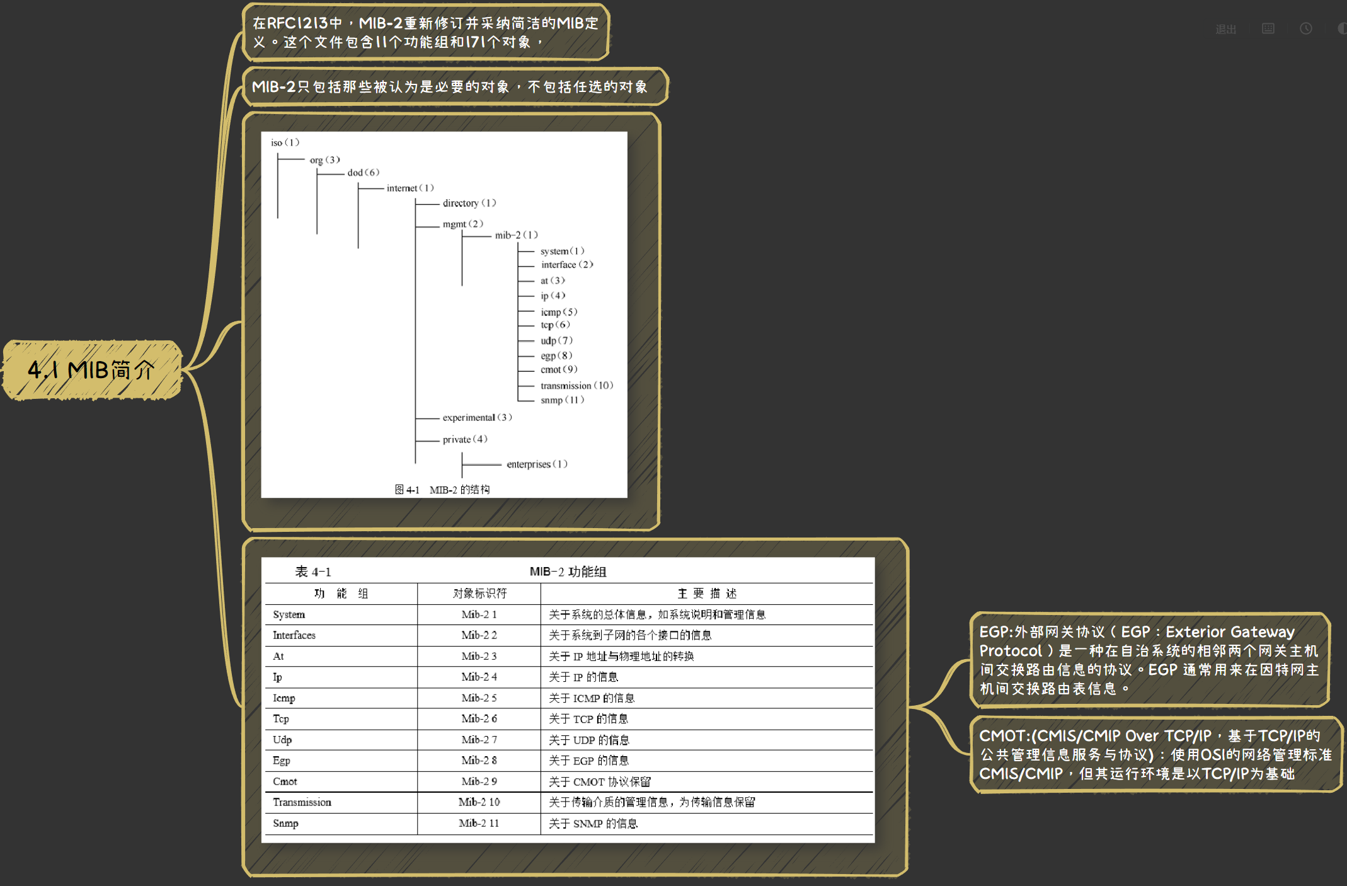Click the table header 主要描述

[x=707, y=593]
